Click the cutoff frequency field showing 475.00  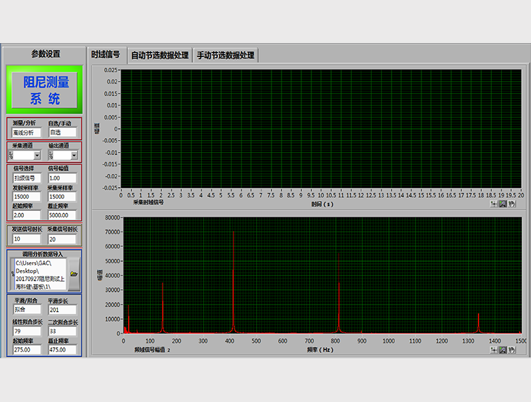(x=62, y=350)
